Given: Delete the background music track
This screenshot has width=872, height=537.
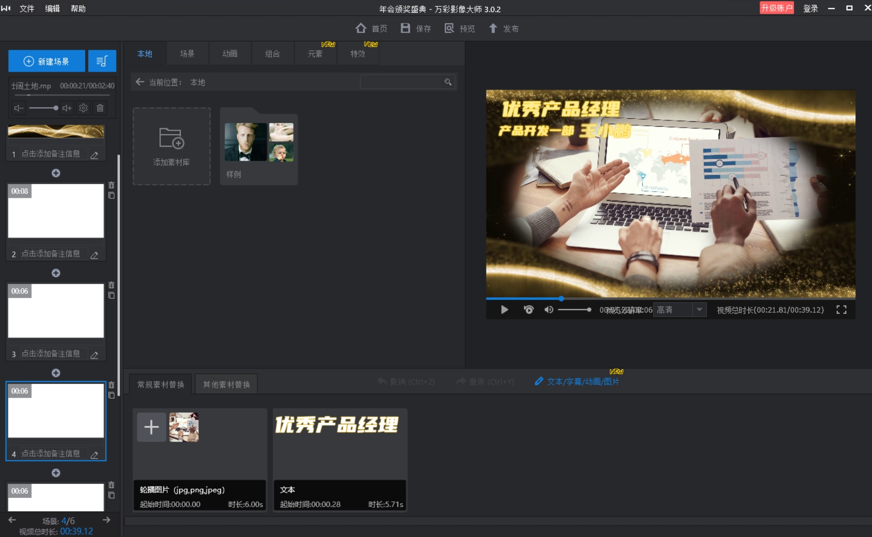Looking at the screenshot, I should point(100,108).
